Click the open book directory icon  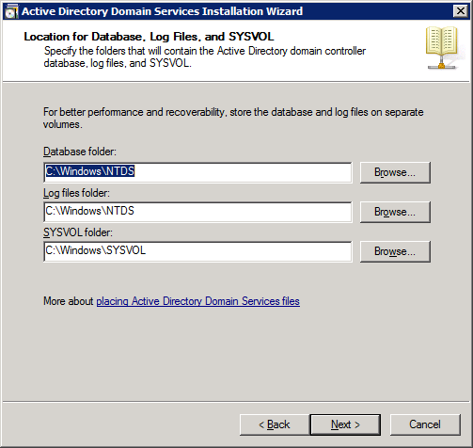click(442, 48)
